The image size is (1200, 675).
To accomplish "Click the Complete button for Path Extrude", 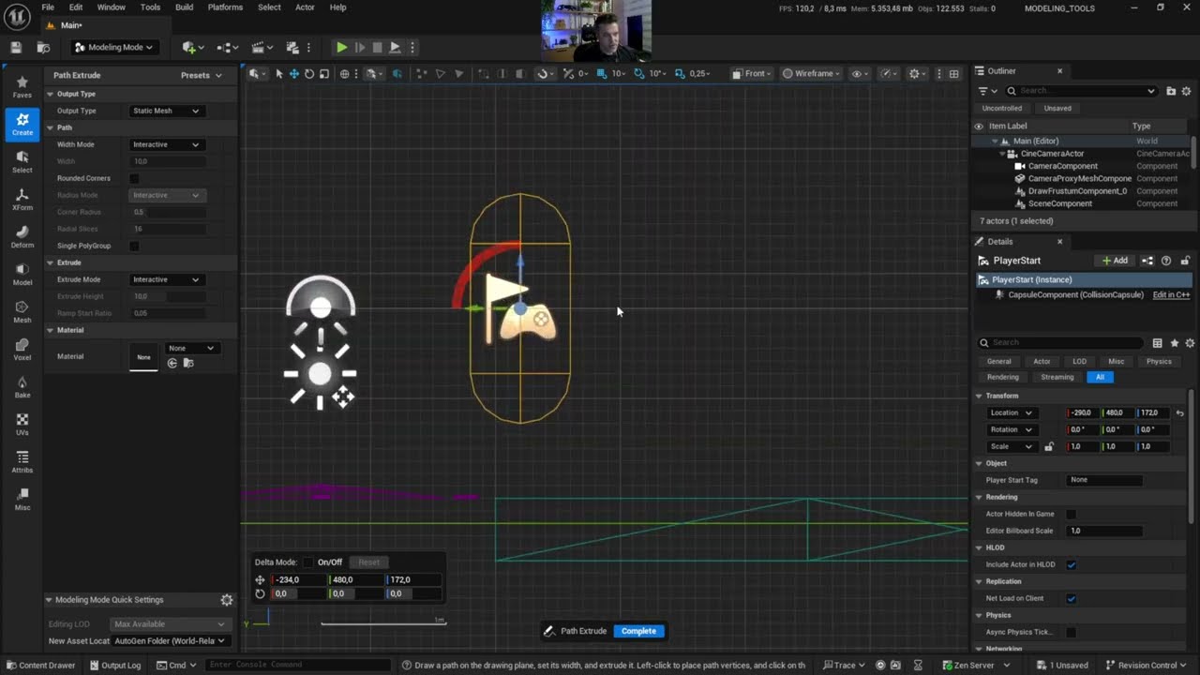I will coord(638,631).
